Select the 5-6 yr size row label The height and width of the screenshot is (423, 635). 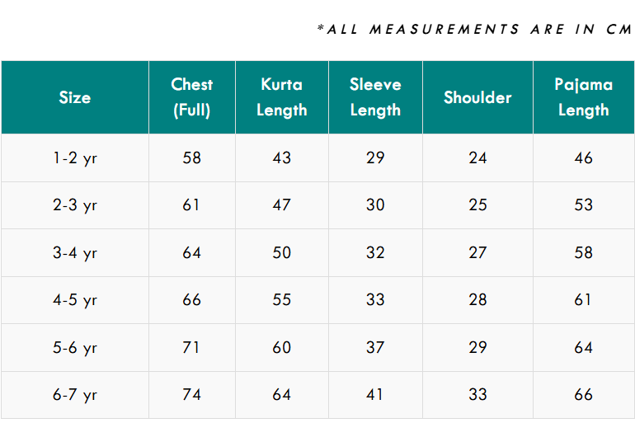point(75,347)
